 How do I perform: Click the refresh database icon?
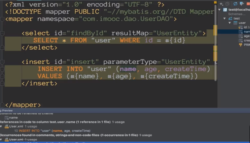235,4
